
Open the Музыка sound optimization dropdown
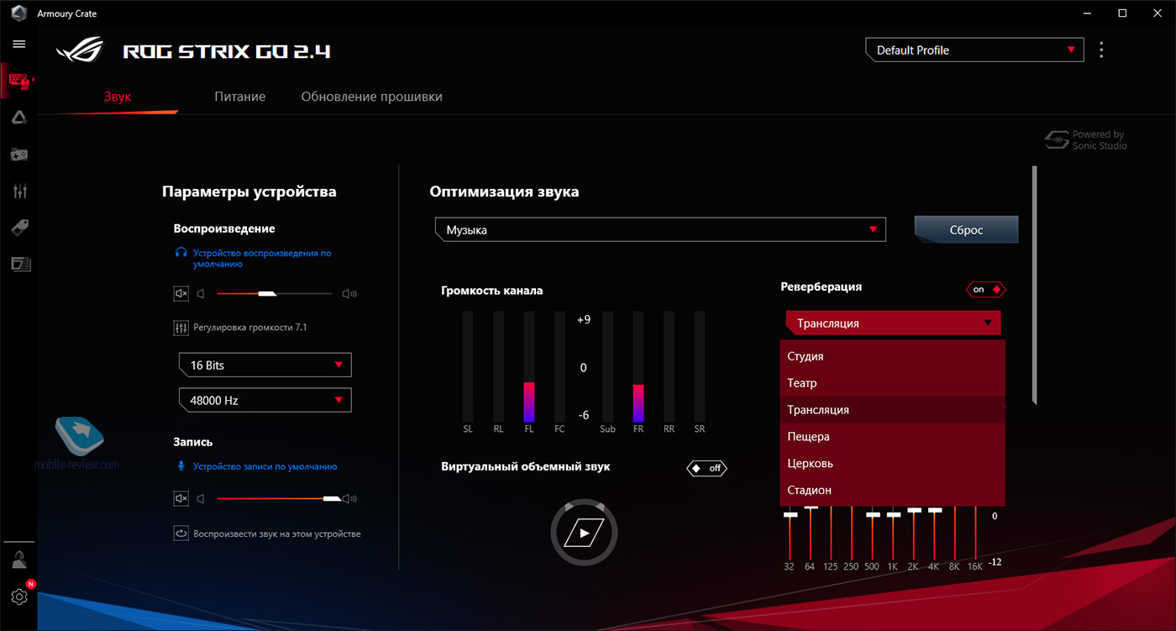coord(660,229)
